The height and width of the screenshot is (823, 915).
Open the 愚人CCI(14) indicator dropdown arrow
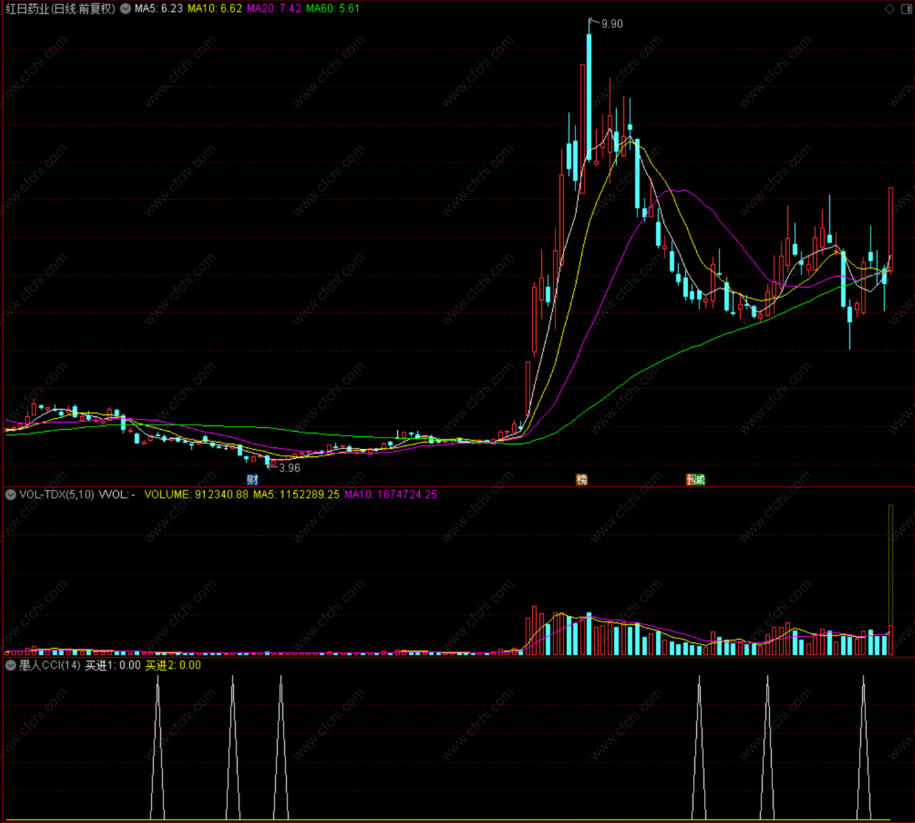coord(10,665)
